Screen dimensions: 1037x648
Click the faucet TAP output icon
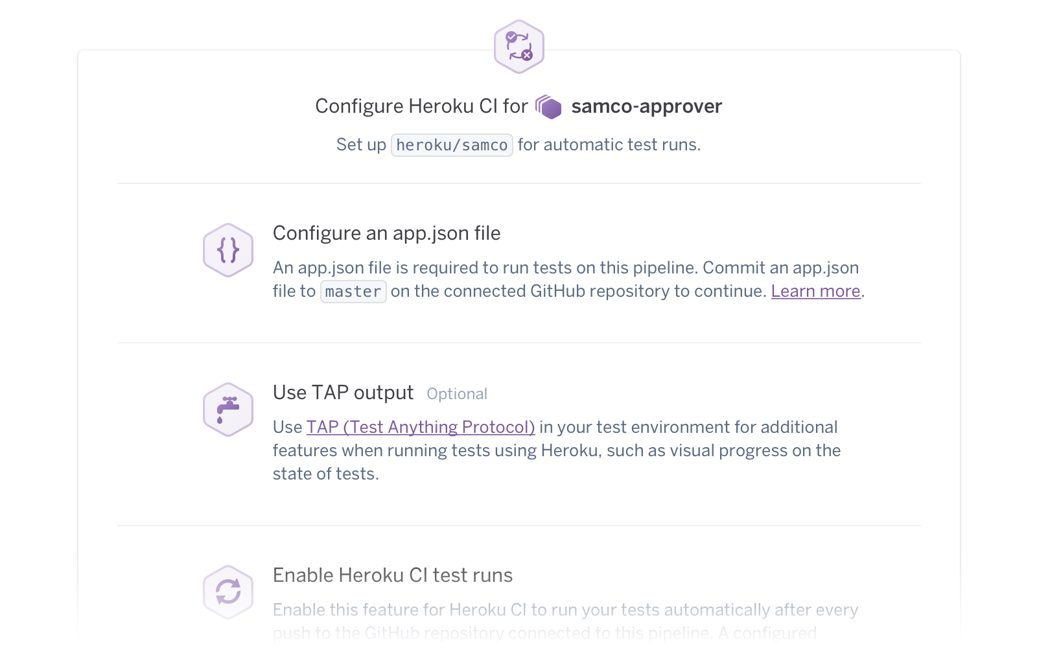point(228,410)
